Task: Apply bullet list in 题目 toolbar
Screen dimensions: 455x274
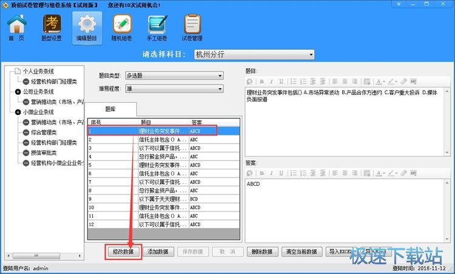Action: 294,81
